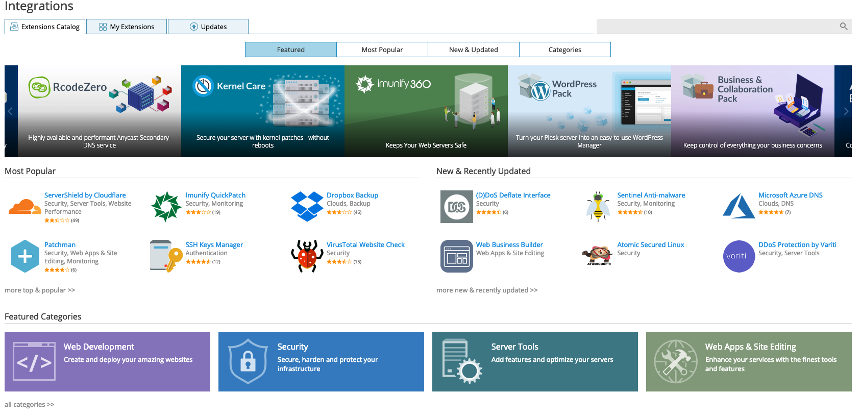Open the Sentinel Anti-malware bee icon
Screen dimensions: 861x417
598,207
